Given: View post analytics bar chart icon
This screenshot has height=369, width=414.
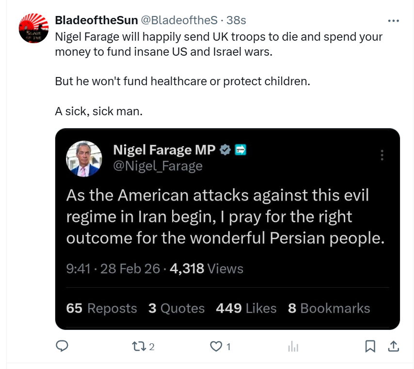Looking at the screenshot, I should [293, 346].
